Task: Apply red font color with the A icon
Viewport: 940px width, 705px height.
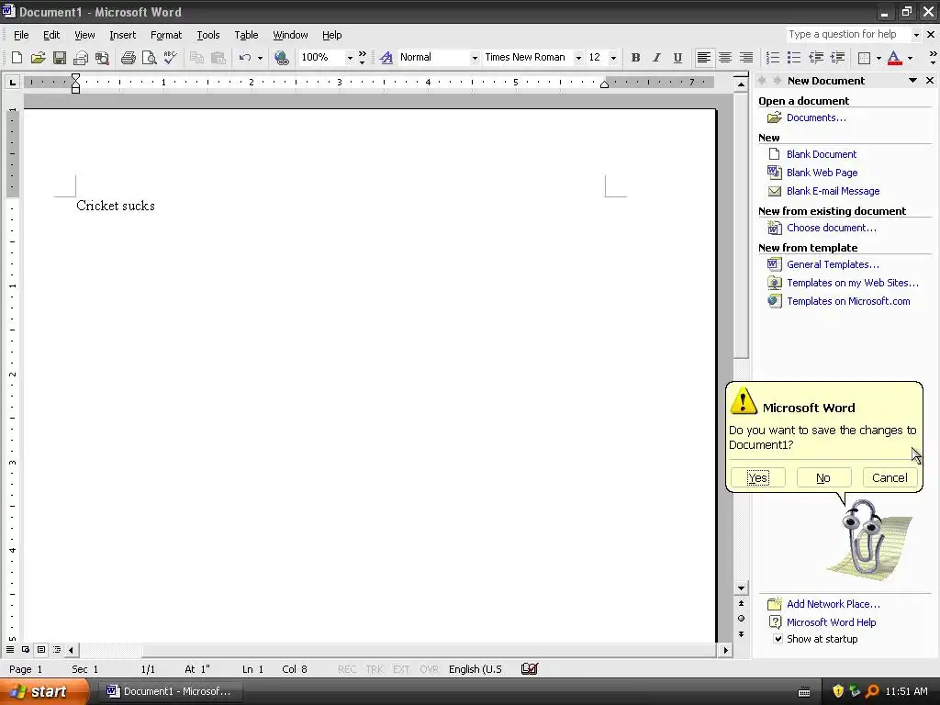Action: (x=894, y=58)
